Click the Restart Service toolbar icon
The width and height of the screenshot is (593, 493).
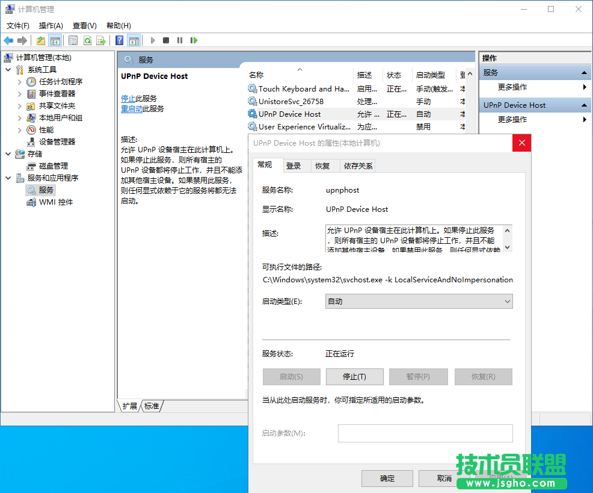[x=194, y=40]
